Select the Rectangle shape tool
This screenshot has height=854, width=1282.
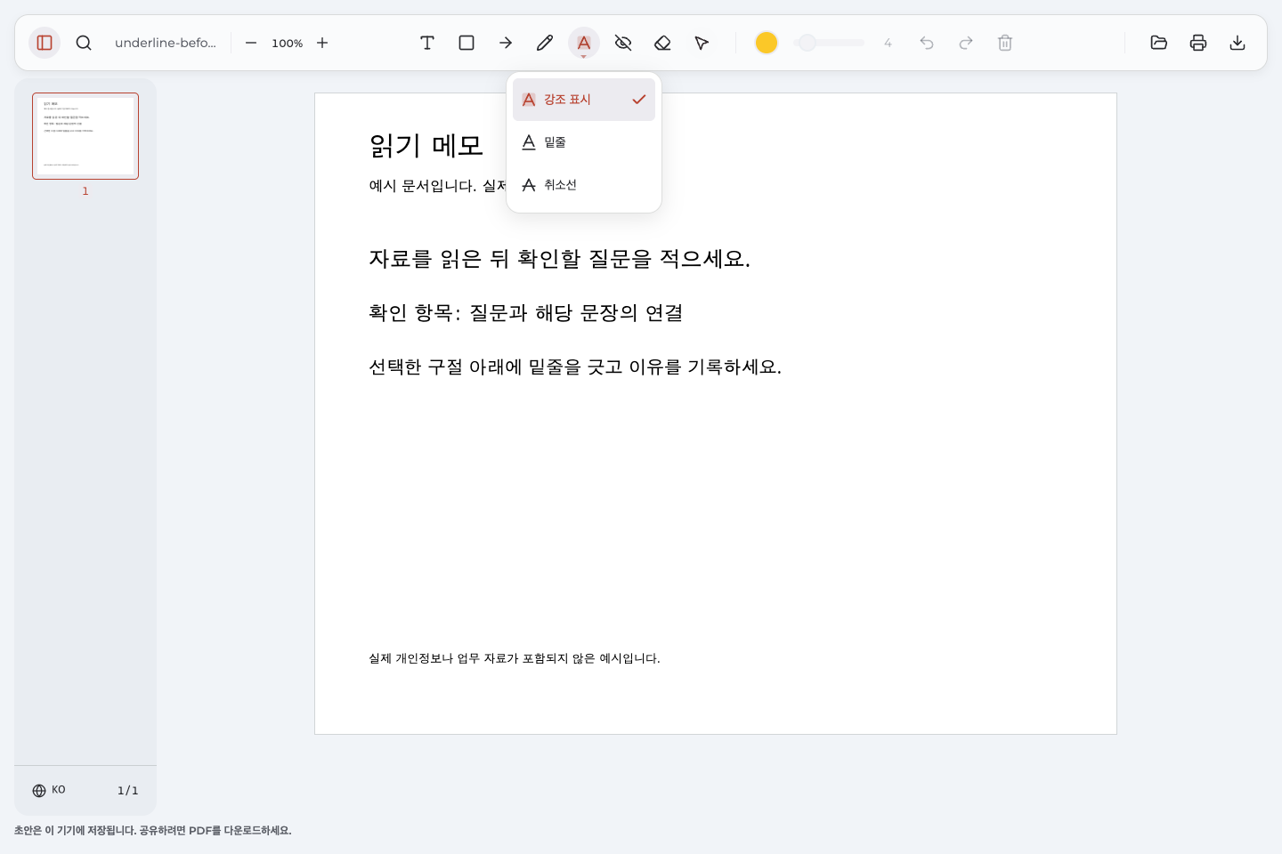click(467, 43)
